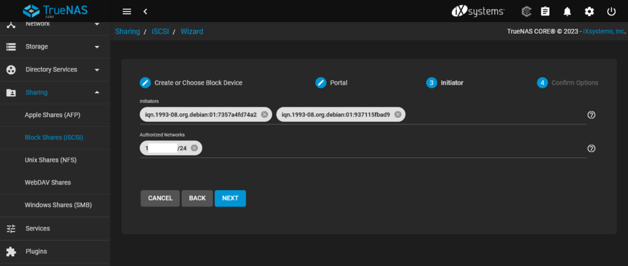Viewport: 628px width, 266px height.
Task: Open the settings gear icon
Action: 589,11
